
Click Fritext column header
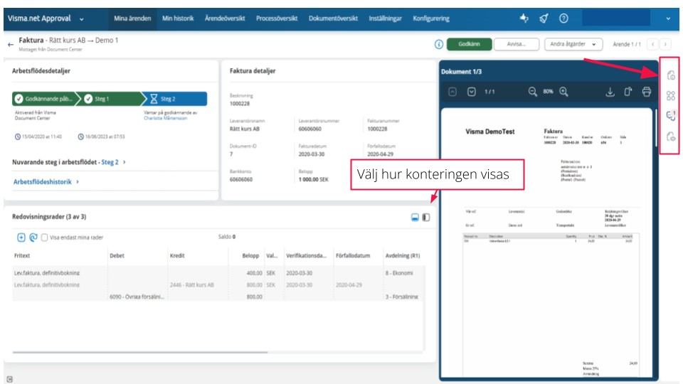click(22, 255)
